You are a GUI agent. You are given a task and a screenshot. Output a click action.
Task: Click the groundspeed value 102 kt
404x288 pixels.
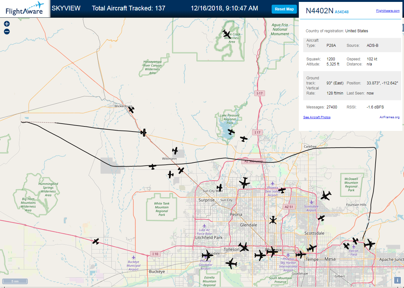372,59
